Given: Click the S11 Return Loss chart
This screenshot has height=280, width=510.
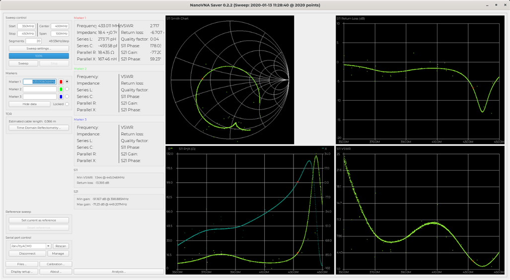Looking at the screenshot, I should pos(420,79).
